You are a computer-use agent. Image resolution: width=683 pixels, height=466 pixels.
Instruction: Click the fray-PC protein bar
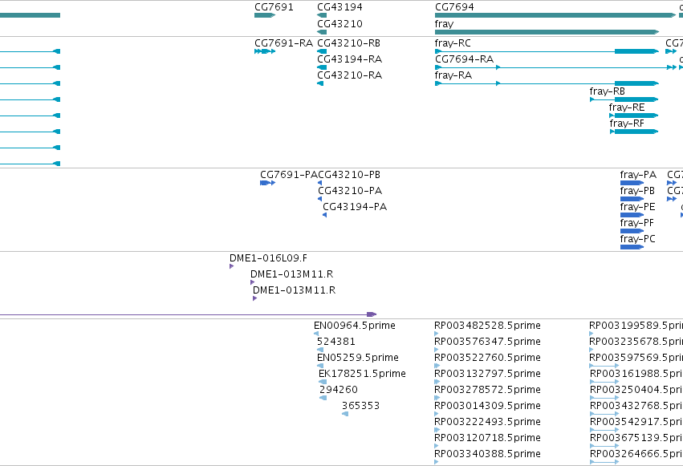(x=632, y=247)
